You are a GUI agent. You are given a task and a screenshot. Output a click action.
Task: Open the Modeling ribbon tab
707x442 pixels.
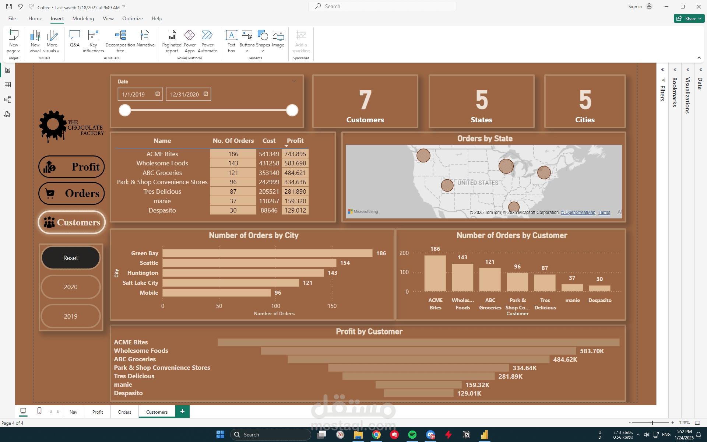click(83, 18)
